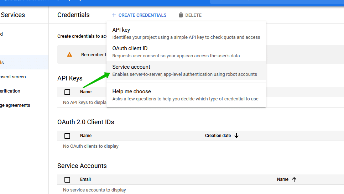The height and width of the screenshot is (194, 344).
Task: Open the agreements sidebar item
Action: [x=15, y=105]
